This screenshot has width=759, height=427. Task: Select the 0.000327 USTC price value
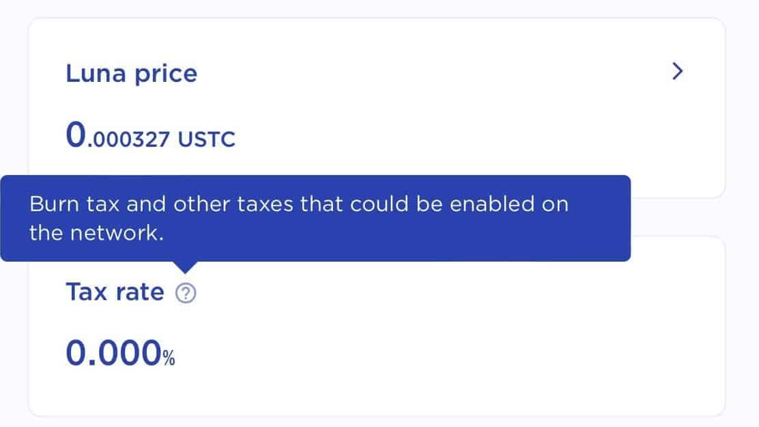[150, 135]
